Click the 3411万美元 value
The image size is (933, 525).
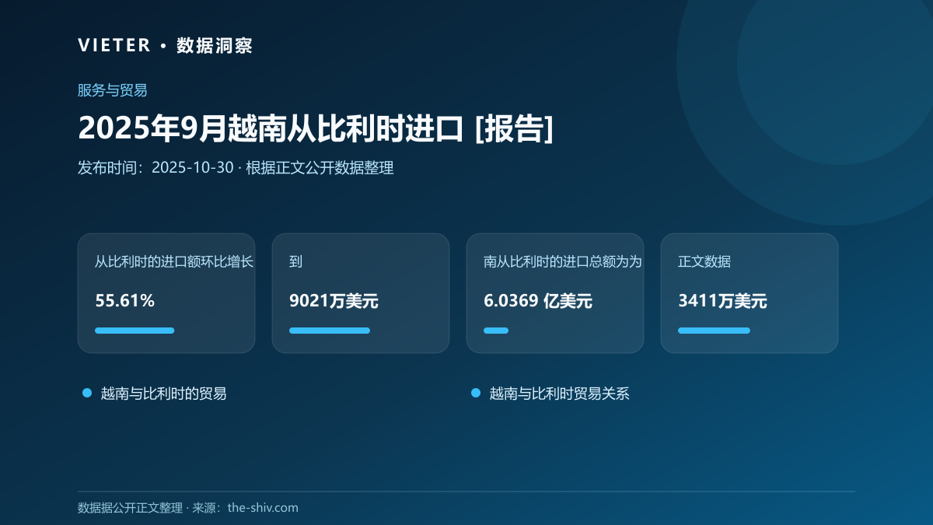click(722, 301)
